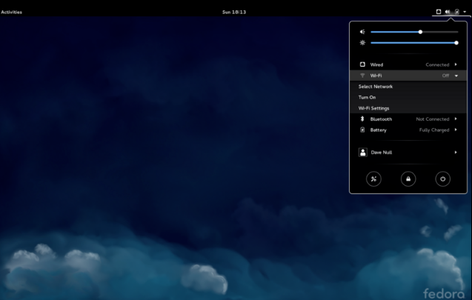Click the Dave Null user avatar icon

pos(362,152)
